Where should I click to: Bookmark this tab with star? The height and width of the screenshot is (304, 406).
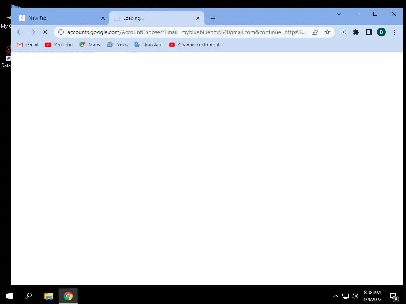coord(327,32)
